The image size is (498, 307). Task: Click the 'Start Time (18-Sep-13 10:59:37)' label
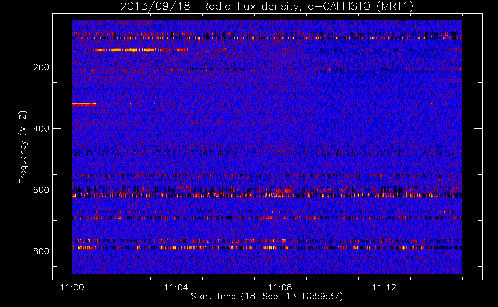(x=267, y=297)
